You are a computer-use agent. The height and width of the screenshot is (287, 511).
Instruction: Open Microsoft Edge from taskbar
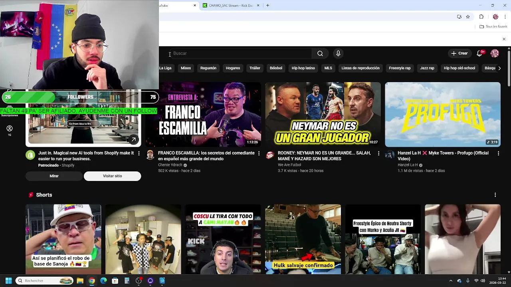point(103,281)
